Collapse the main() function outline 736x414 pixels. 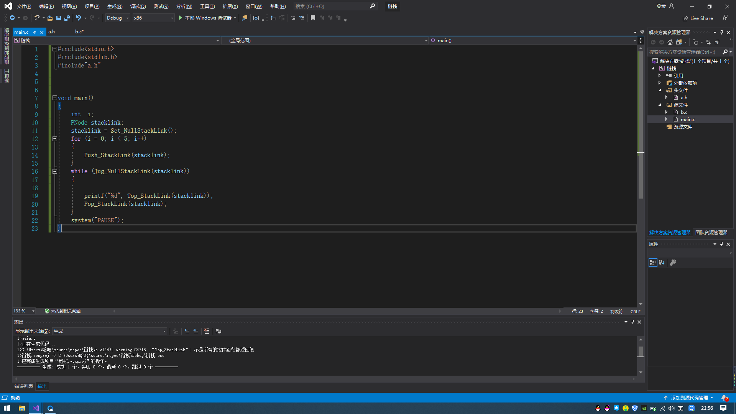[54, 98]
